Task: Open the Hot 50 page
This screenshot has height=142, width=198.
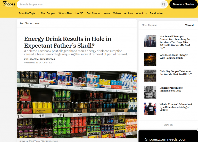Action: click(79, 13)
